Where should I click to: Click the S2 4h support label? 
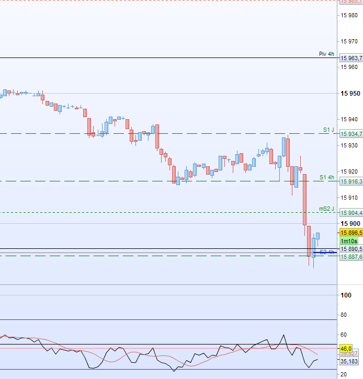327,252
